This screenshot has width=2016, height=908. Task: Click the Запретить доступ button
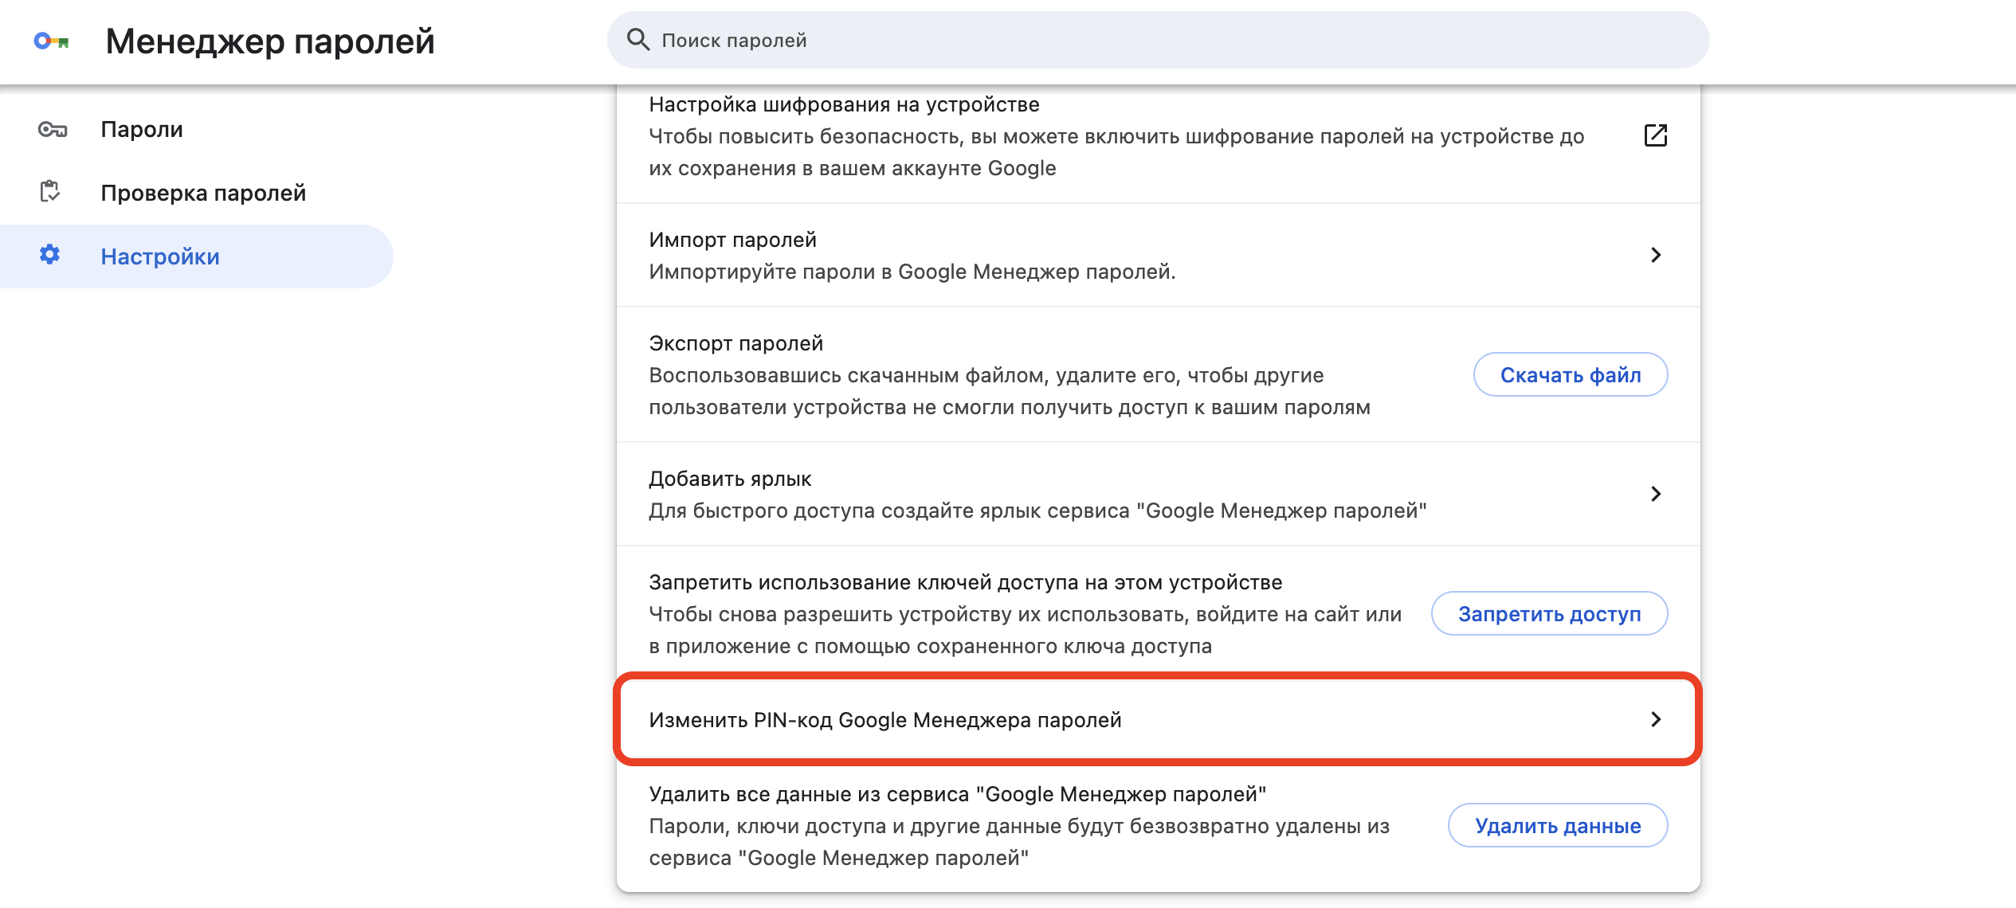(1549, 614)
